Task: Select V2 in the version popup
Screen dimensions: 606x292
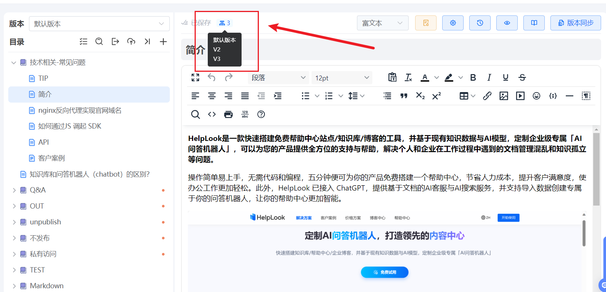Action: click(217, 49)
